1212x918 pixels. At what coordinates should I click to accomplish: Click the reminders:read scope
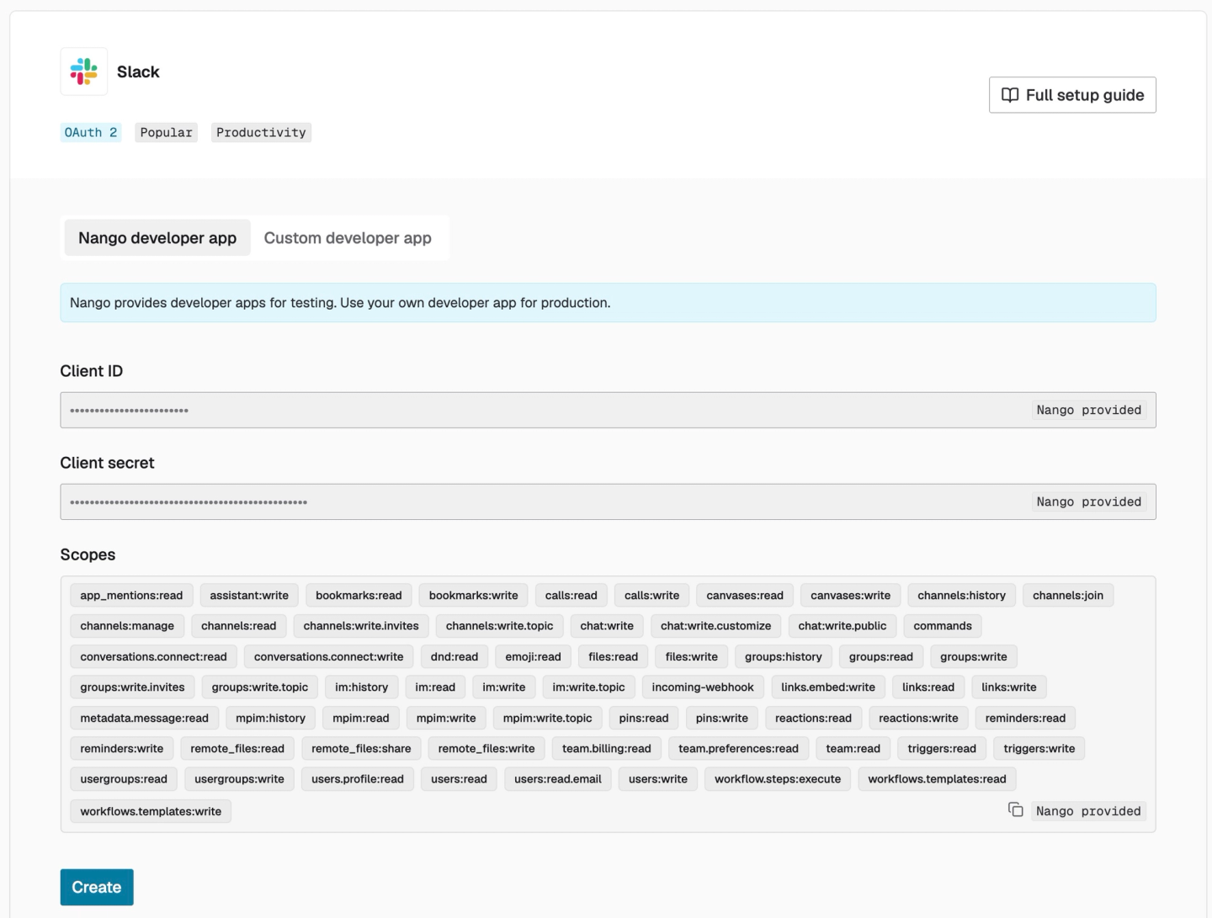[x=1025, y=718]
